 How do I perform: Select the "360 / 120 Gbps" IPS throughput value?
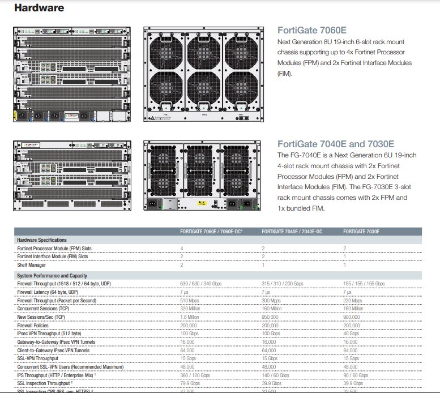[x=195, y=375]
